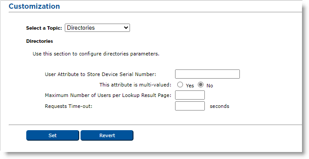The height and width of the screenshot is (159, 309).
Task: Click the chevron arrow of Directories combo box
Action: click(x=126, y=28)
